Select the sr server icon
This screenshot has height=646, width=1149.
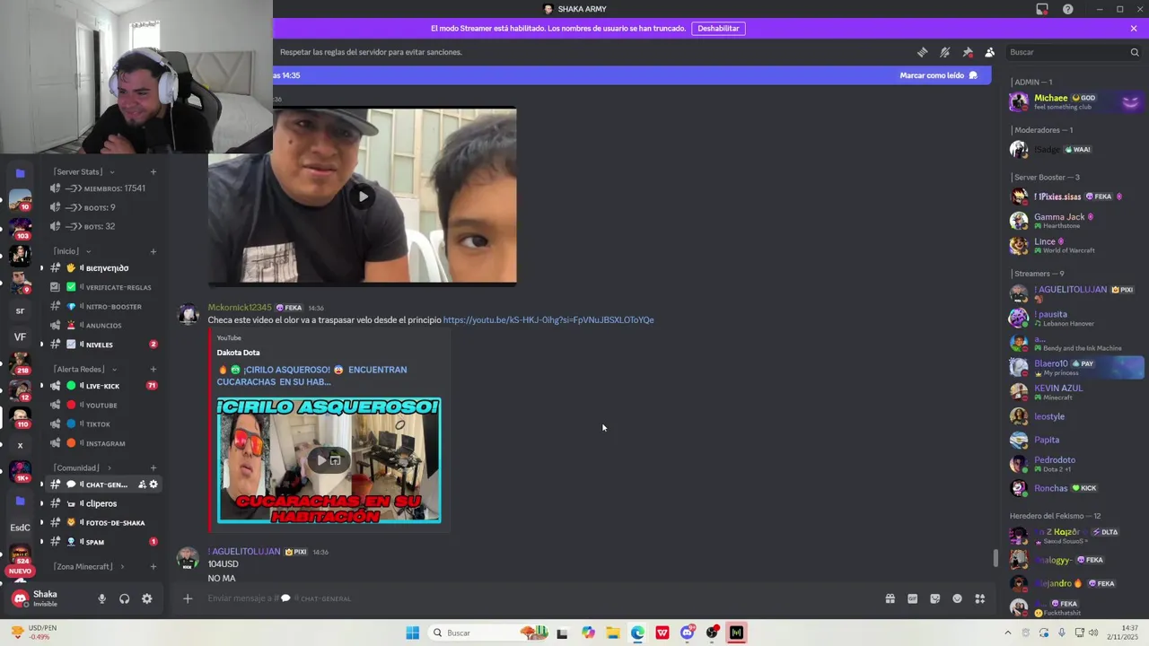point(20,311)
